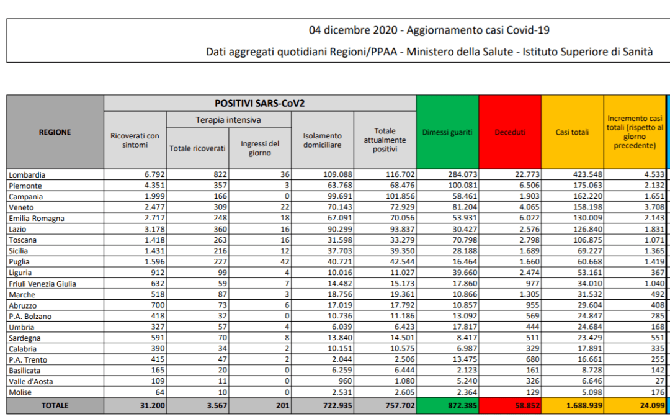Click the Sardegna row label
The width and height of the screenshot is (670, 419).
[25, 338]
